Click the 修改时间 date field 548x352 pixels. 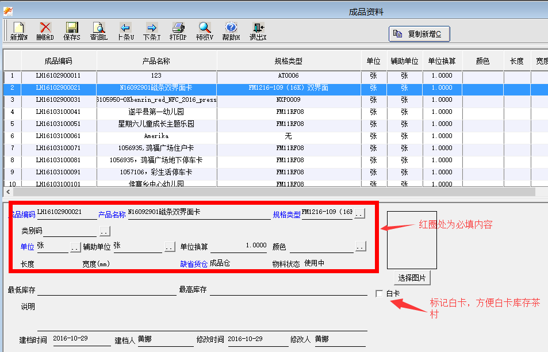click(x=258, y=339)
